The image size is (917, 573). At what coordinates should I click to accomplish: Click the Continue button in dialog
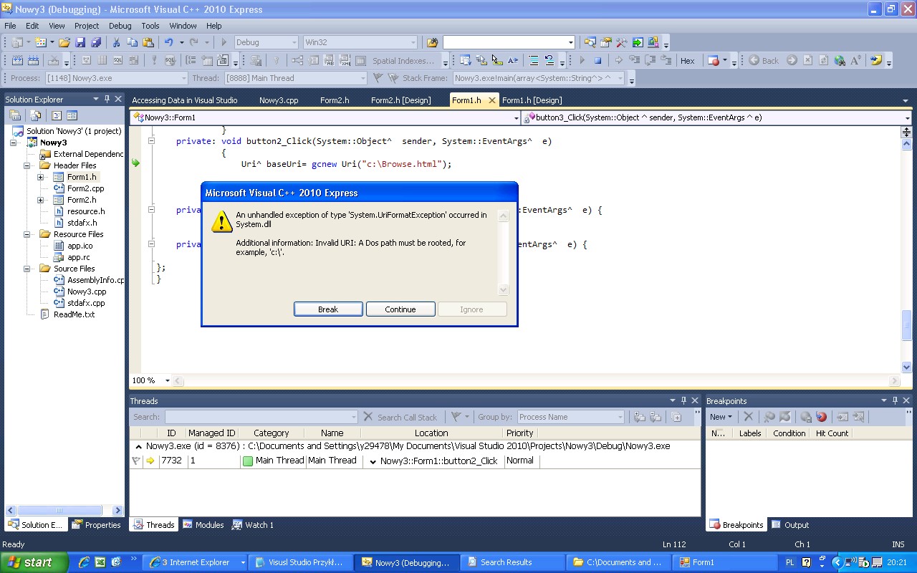point(400,309)
